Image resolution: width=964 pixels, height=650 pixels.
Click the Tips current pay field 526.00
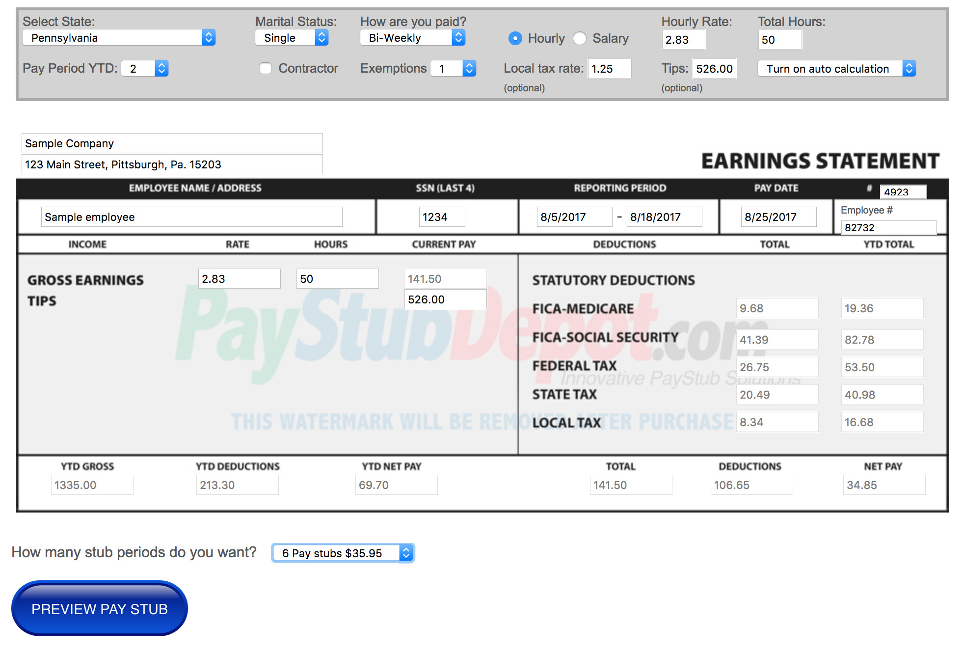(x=445, y=299)
